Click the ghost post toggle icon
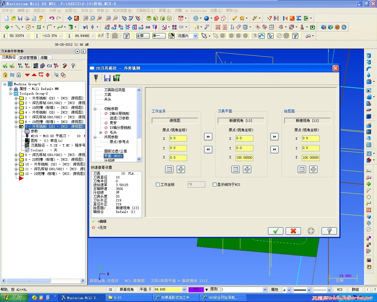 tap(19, 75)
